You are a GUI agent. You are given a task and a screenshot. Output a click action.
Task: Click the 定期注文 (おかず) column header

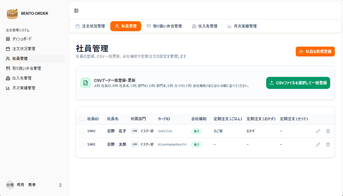(x=261, y=119)
